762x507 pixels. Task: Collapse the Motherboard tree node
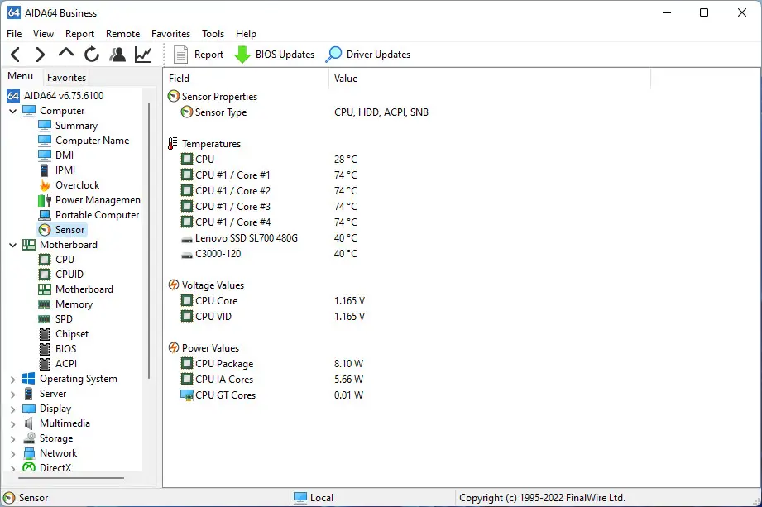[x=13, y=246]
